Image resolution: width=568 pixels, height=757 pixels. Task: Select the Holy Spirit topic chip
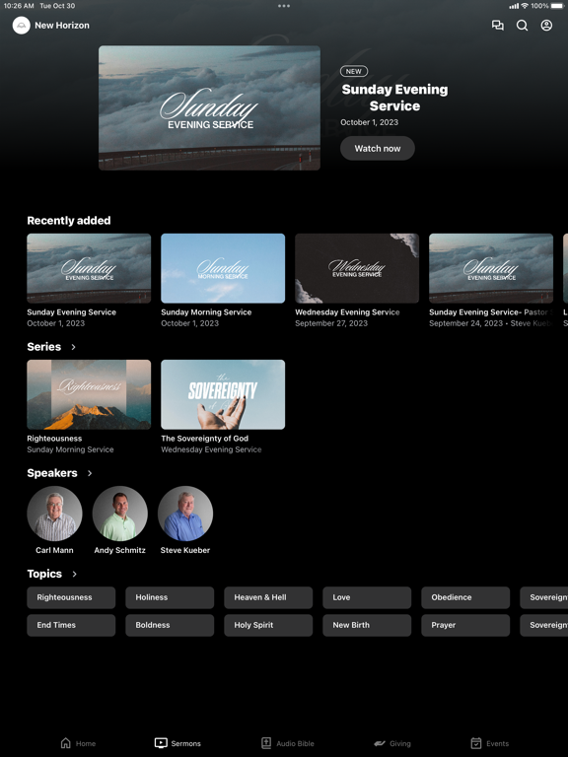pyautogui.click(x=268, y=625)
